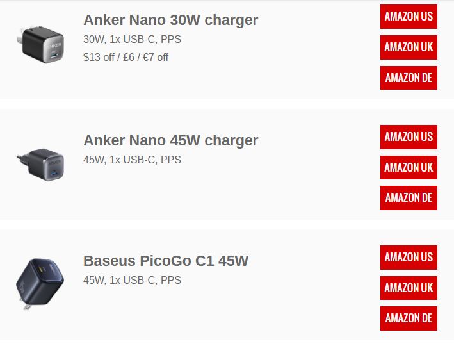Click specs text under Baseus PicoGo C1

[132, 280]
